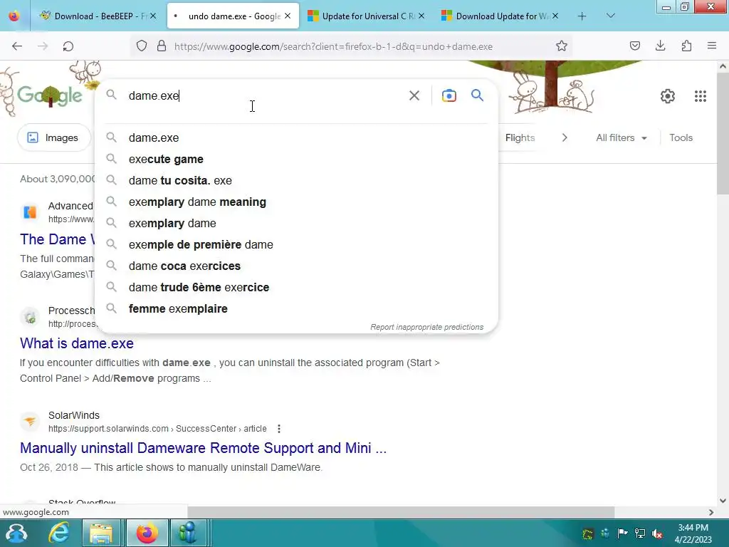Choose the "dame tu cosita. exe" suggestion
This screenshot has height=547, width=729.
click(x=297, y=180)
